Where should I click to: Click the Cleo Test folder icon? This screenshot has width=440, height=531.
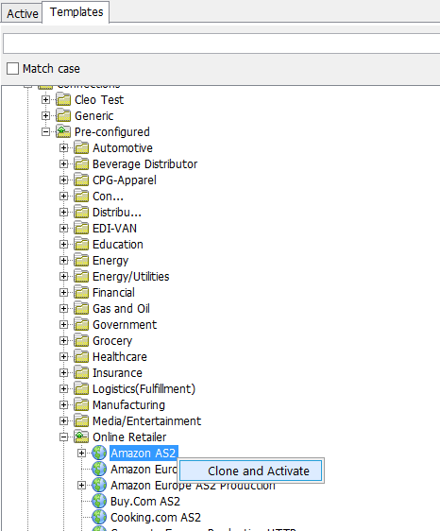[63, 100]
